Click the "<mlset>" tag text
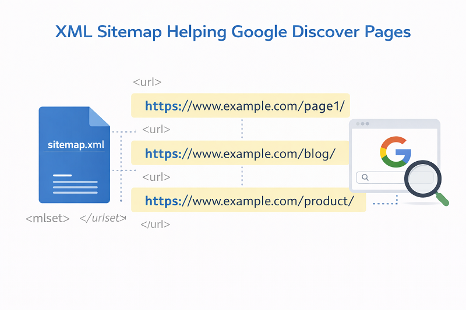This screenshot has width=466, height=310. click(48, 218)
